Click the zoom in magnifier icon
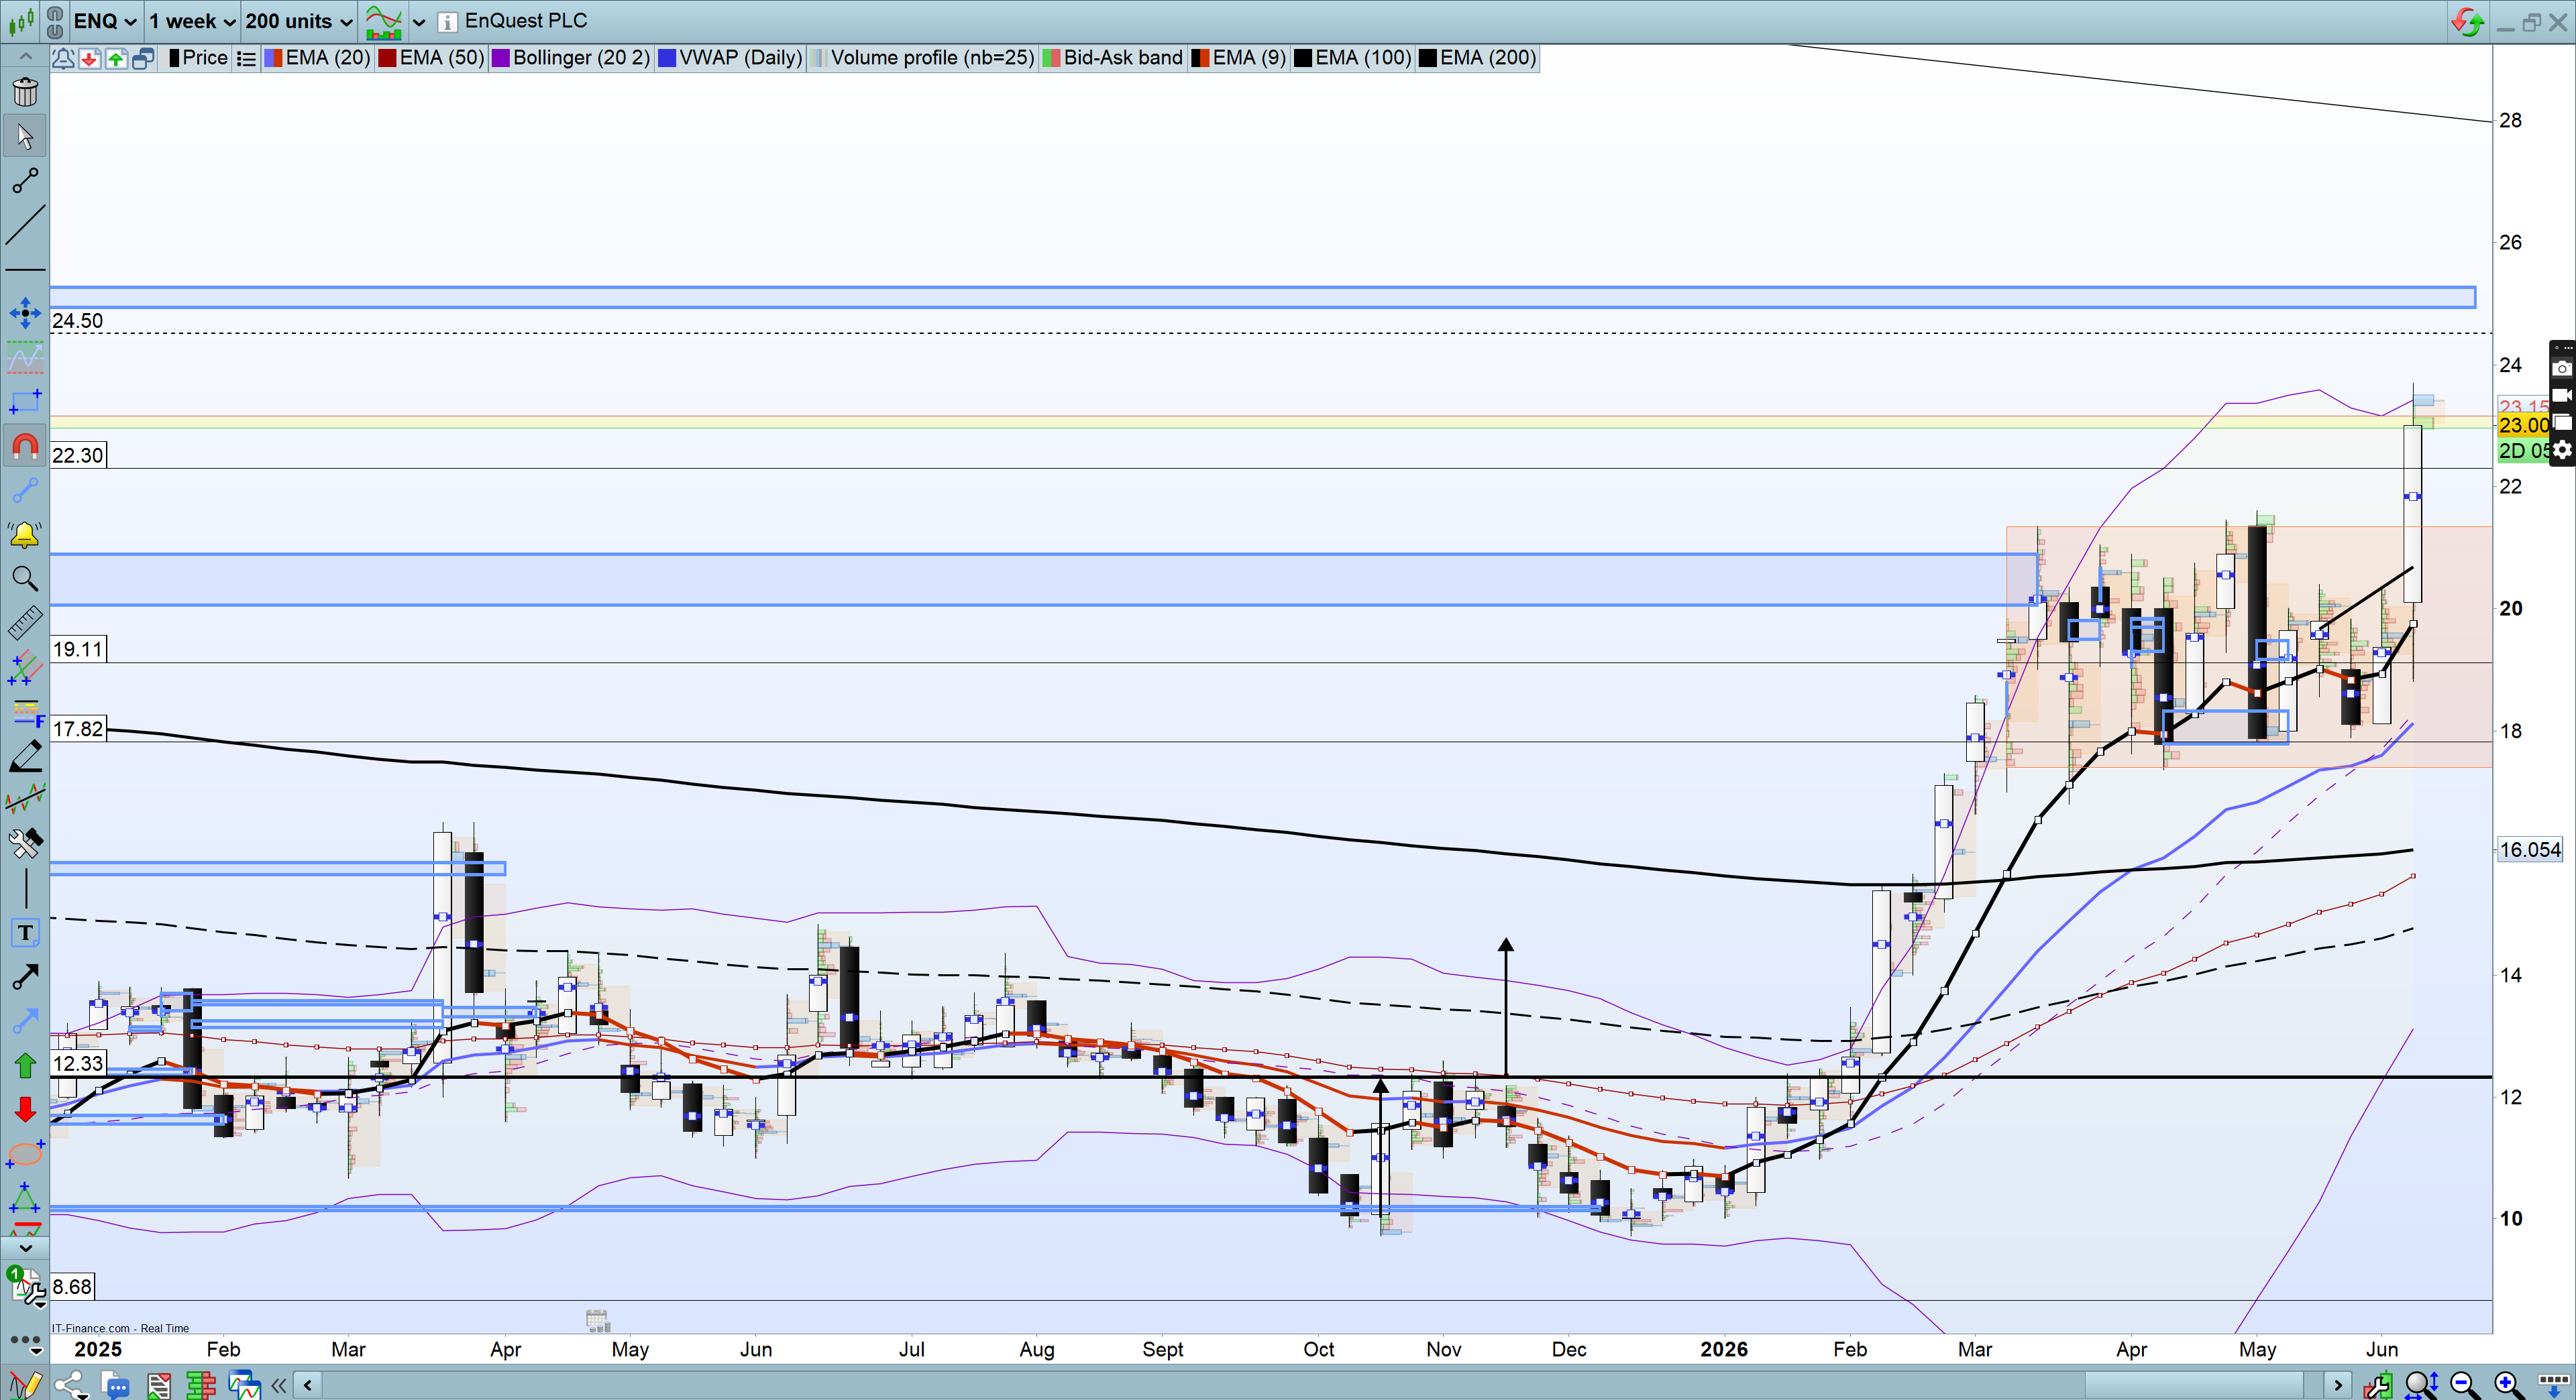Viewport: 2576px width, 1400px height. click(x=2508, y=1385)
